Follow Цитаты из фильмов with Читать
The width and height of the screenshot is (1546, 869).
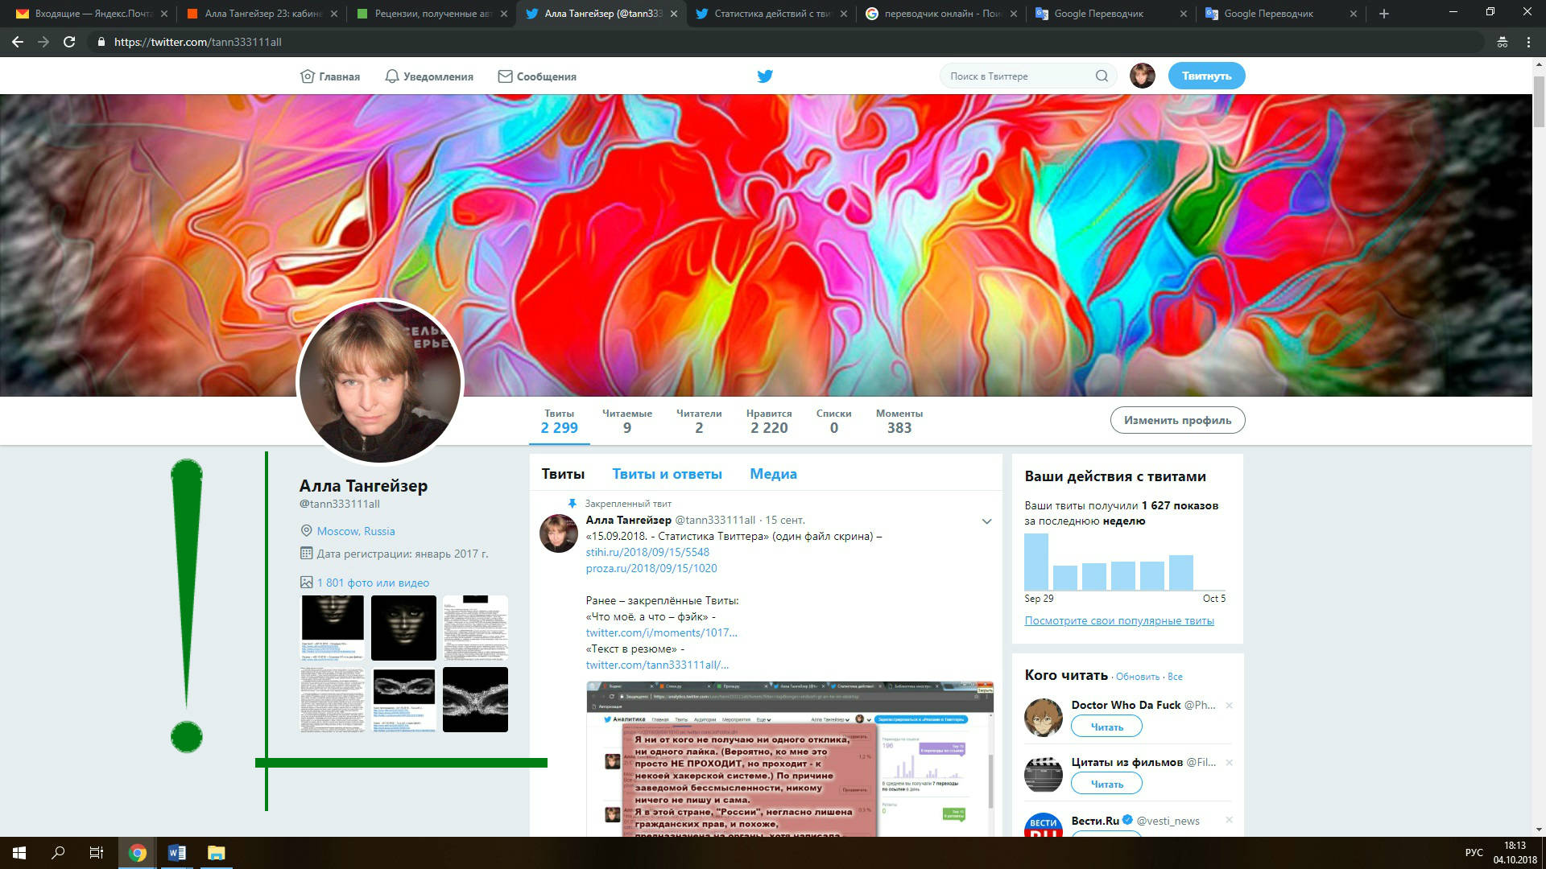point(1106,784)
